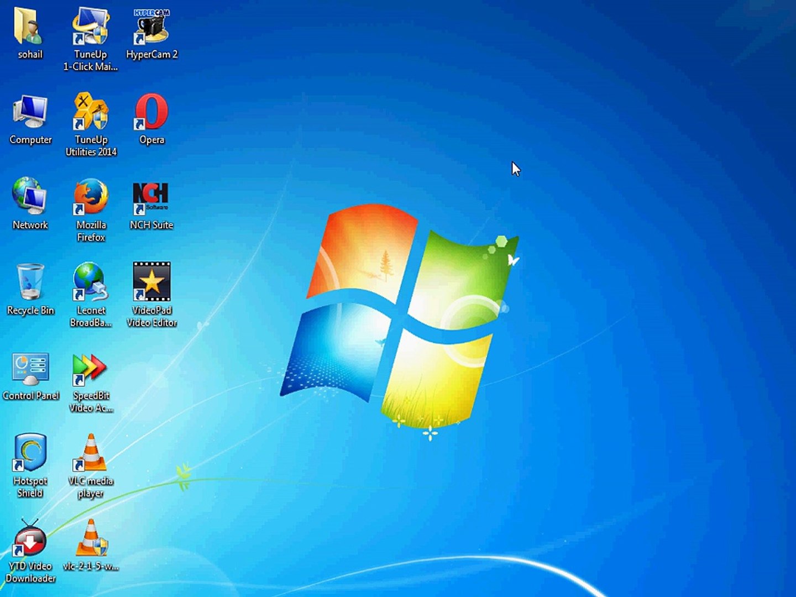Select the NCH Suite shortcut
Screen dimensions: 796x597
150,198
